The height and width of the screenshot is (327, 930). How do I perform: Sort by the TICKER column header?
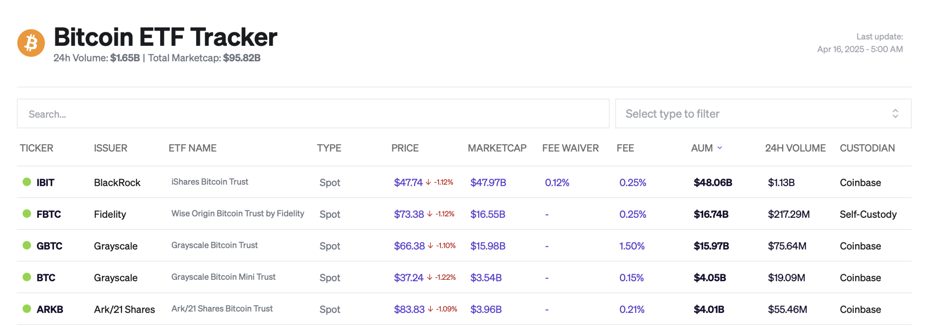36,147
